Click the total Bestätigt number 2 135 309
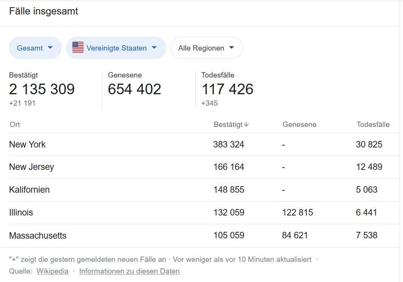The width and height of the screenshot is (403, 282). coord(42,89)
